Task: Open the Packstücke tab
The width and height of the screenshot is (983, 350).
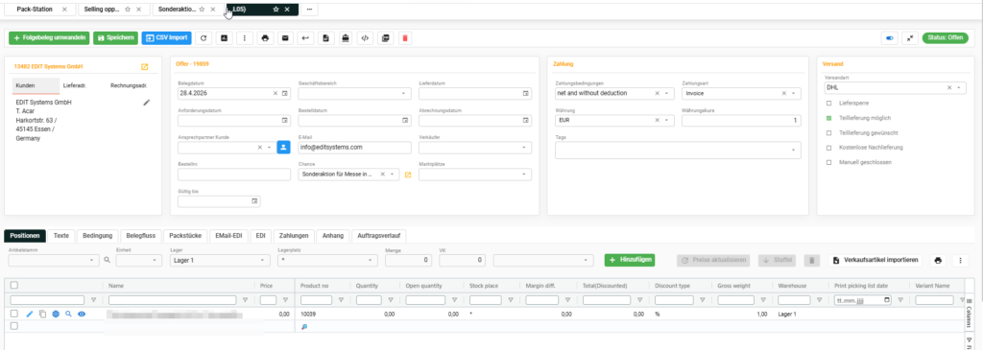Action: click(185, 236)
